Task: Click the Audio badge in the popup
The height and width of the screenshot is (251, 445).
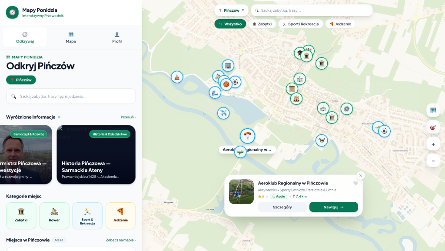Action: [279, 197]
